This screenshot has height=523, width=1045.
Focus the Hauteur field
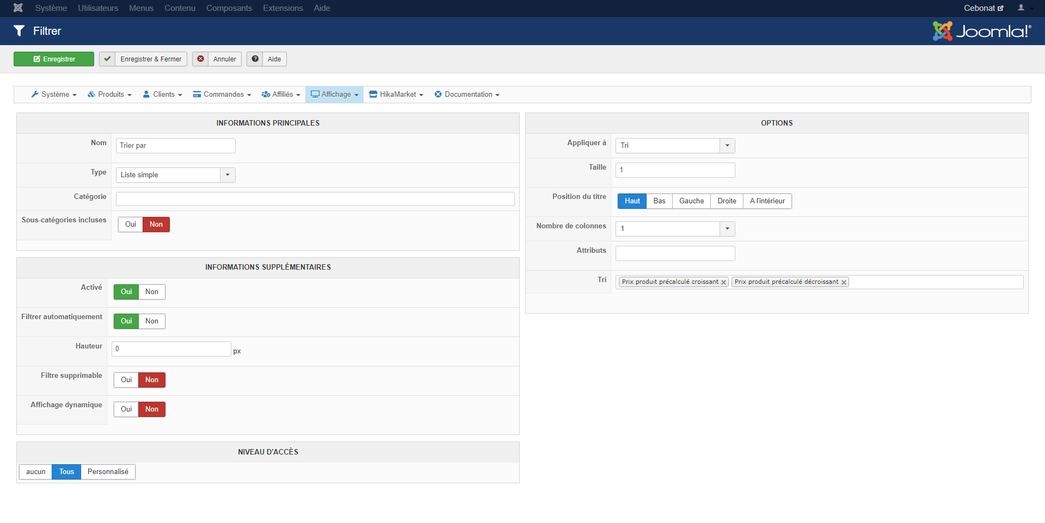pyautogui.click(x=171, y=349)
